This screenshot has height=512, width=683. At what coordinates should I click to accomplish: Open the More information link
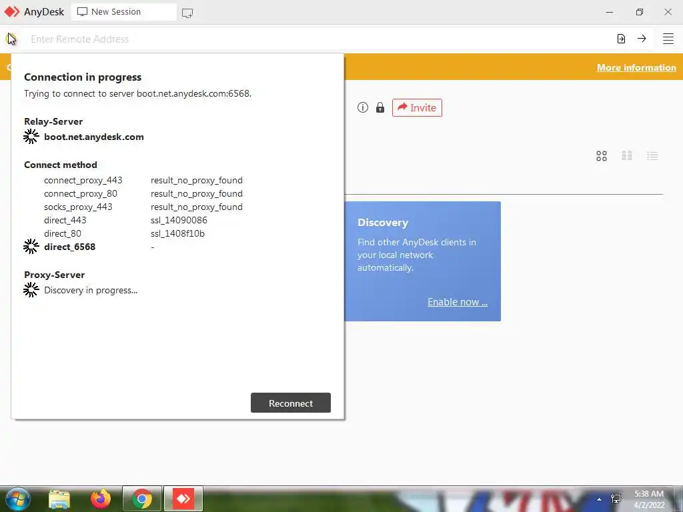click(x=636, y=67)
